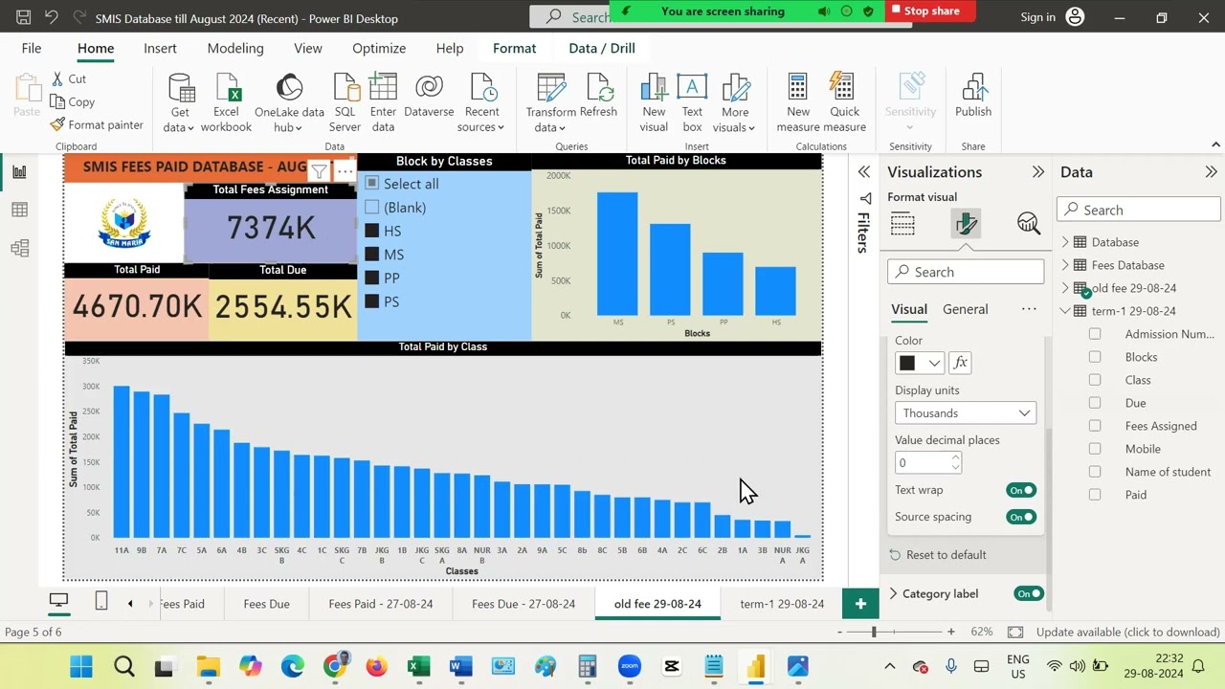The image size is (1225, 689).
Task: Collapse the Visualizations pane
Action: coord(1038,172)
